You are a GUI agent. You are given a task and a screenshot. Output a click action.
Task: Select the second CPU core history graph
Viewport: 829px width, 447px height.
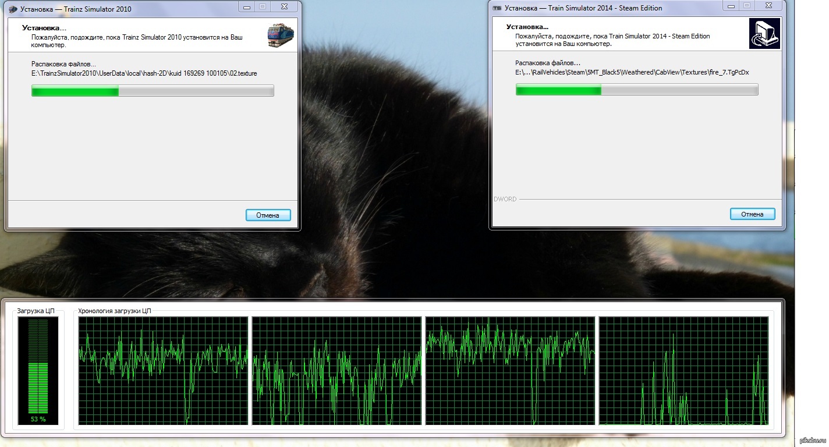coord(336,371)
